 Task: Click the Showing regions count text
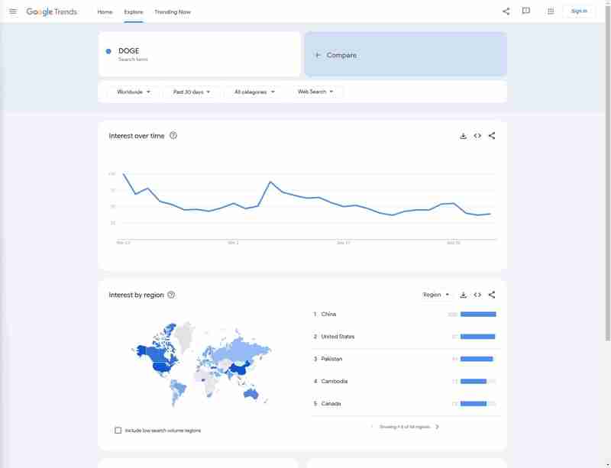405,427
